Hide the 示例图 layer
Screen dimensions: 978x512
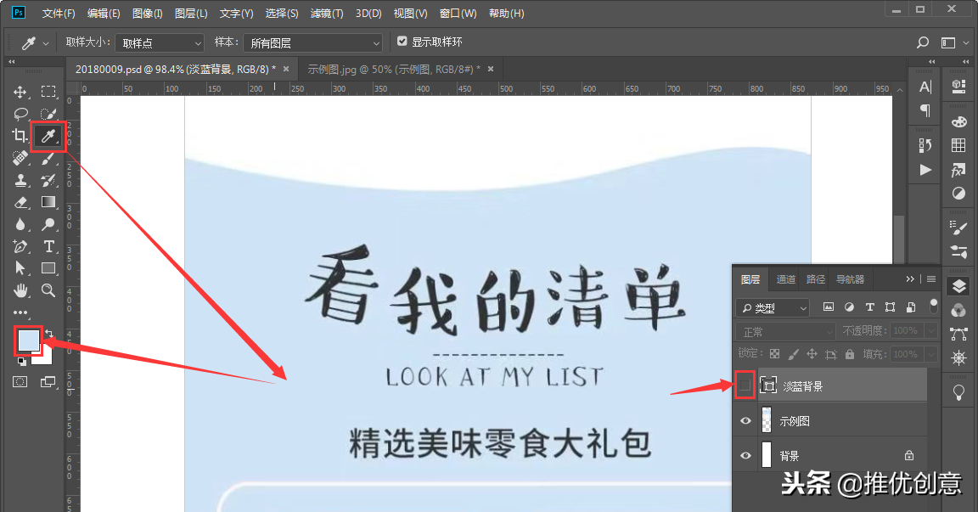pos(745,421)
